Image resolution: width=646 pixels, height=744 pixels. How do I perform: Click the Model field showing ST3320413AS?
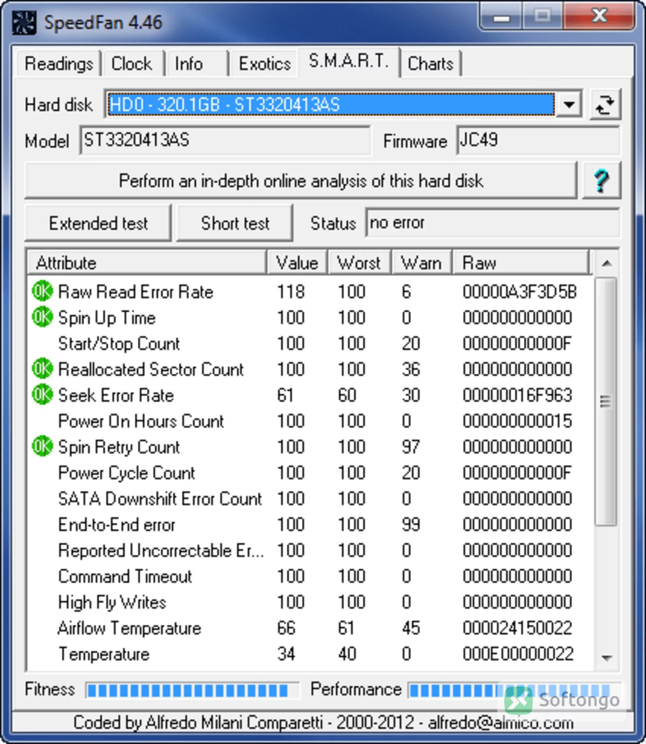225,140
